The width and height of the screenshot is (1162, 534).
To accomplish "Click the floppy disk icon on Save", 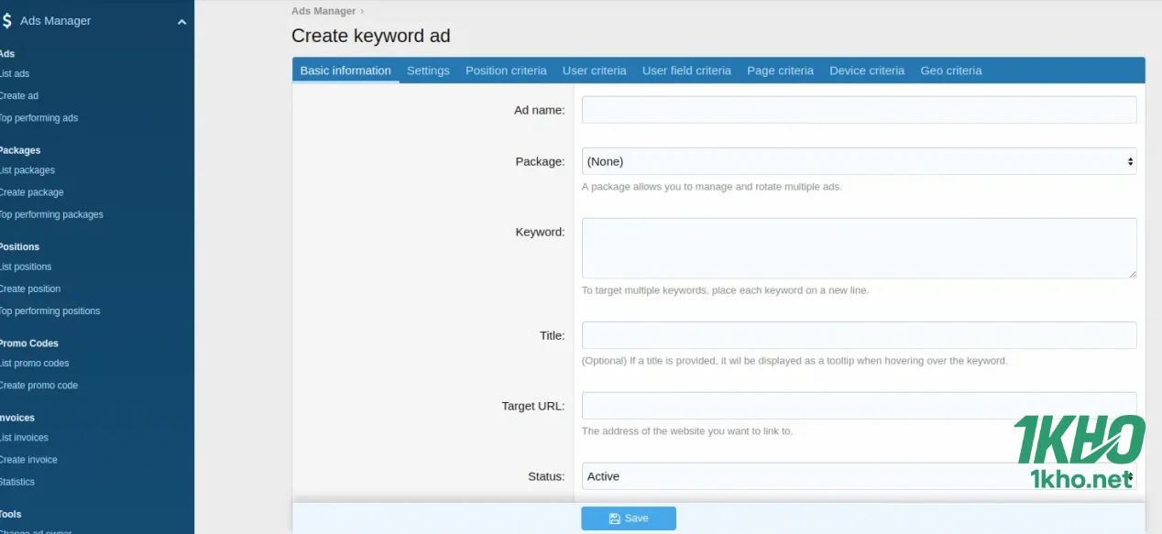I will 615,518.
